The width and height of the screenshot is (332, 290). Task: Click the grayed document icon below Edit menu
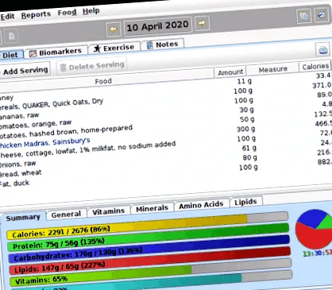coord(11,37)
